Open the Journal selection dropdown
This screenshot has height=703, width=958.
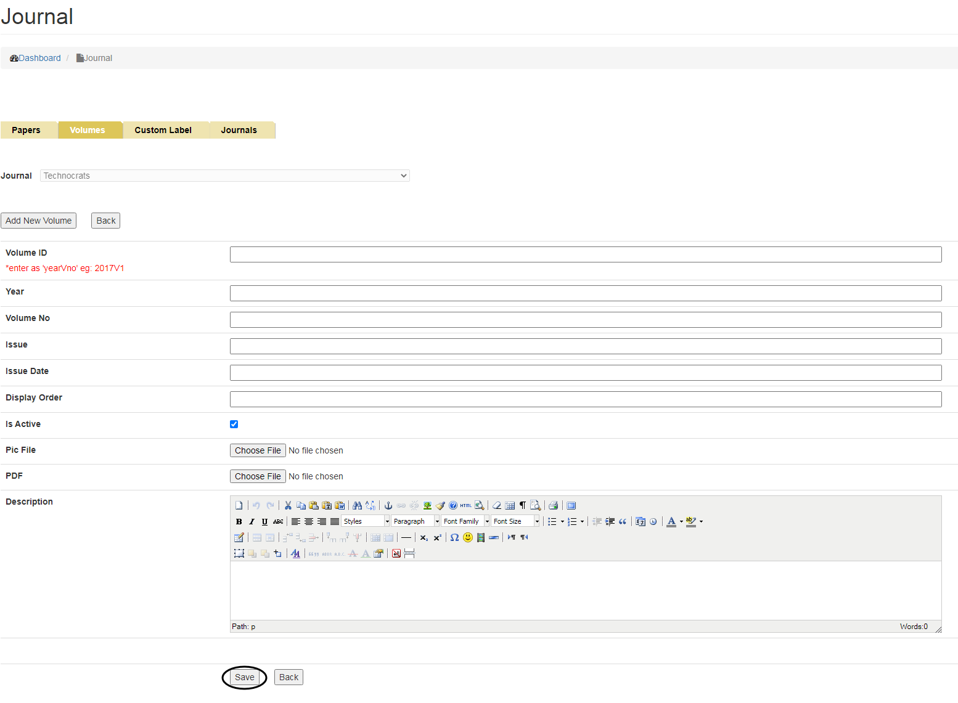coord(224,176)
